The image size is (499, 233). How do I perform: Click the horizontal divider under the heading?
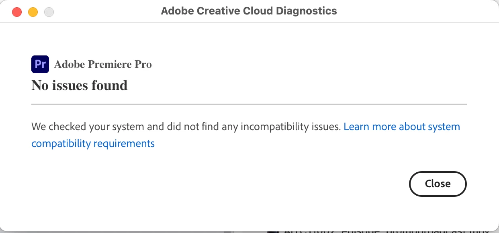tap(249, 104)
